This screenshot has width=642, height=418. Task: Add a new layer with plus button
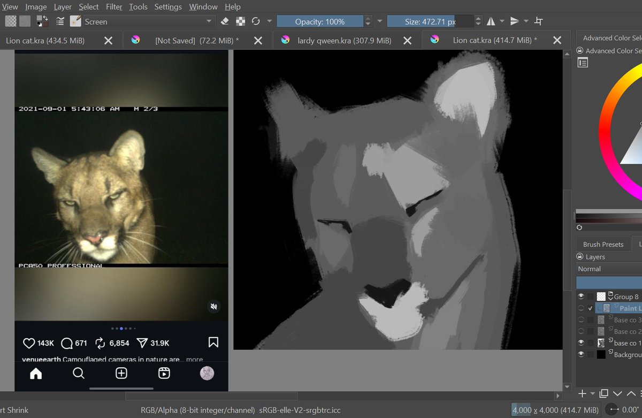tap(582, 393)
